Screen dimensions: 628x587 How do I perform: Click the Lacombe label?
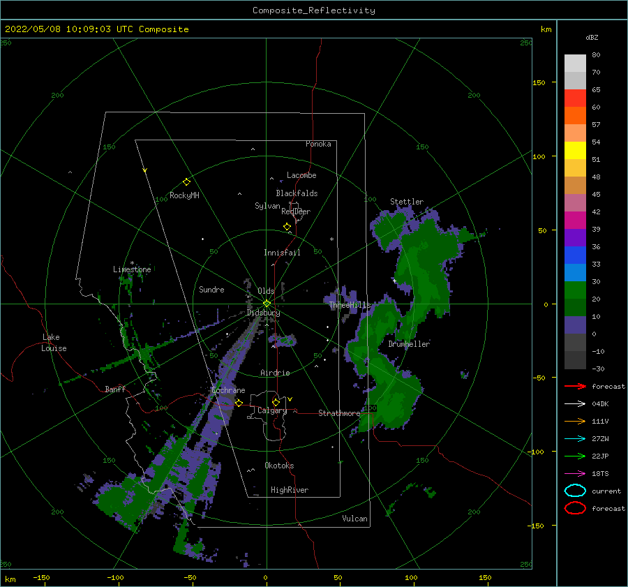click(301, 175)
